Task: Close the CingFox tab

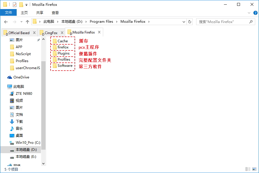Action: [62, 33]
